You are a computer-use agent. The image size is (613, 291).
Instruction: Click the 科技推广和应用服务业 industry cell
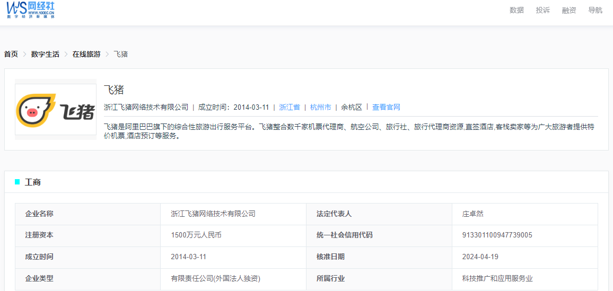click(497, 278)
